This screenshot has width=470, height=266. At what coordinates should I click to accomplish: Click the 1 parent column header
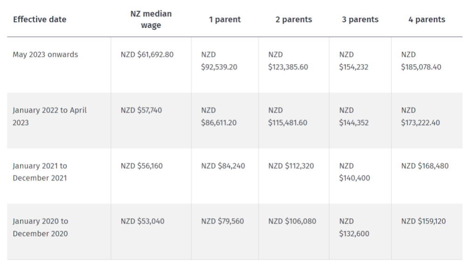tap(225, 20)
